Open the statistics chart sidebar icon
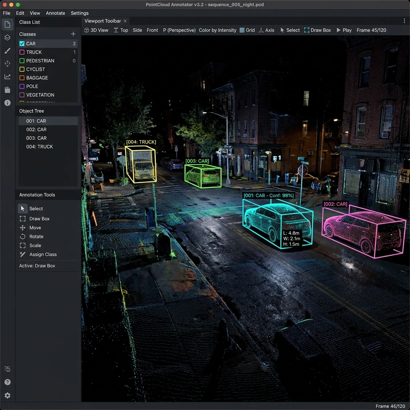The width and height of the screenshot is (410, 410). [x=7, y=76]
